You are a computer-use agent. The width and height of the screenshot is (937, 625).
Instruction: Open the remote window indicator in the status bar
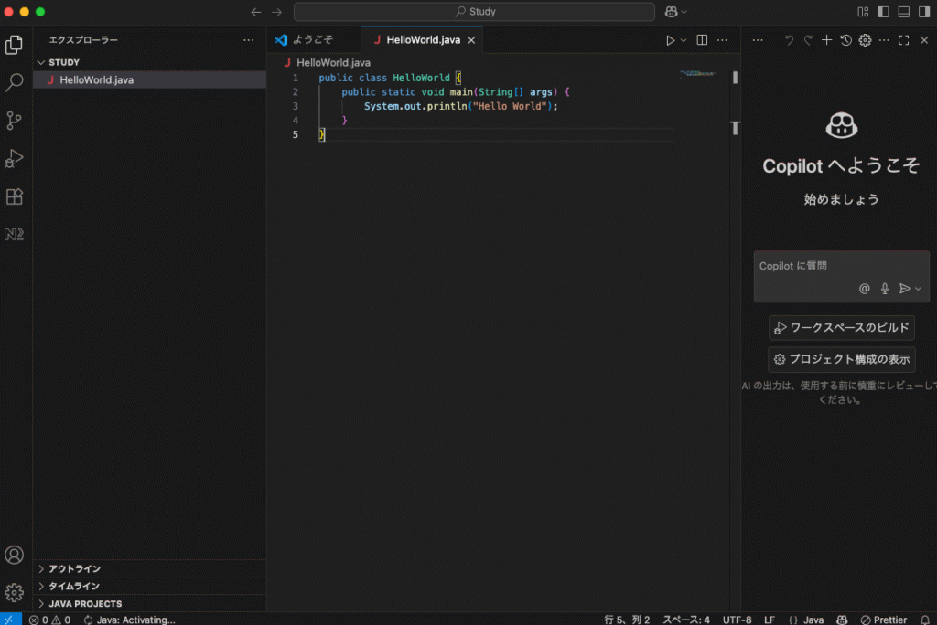tap(10, 620)
